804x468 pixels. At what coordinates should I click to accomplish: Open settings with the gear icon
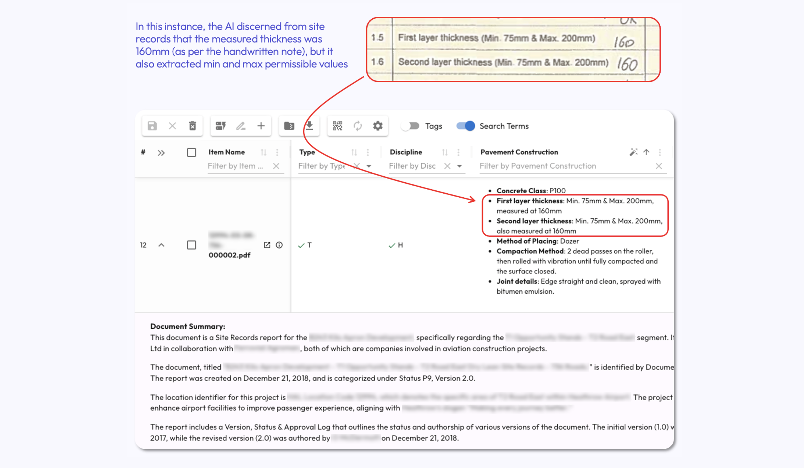tap(378, 126)
